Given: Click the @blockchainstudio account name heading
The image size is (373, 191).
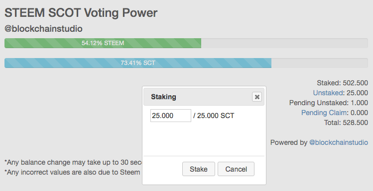Looking at the screenshot, I should pos(43,29).
